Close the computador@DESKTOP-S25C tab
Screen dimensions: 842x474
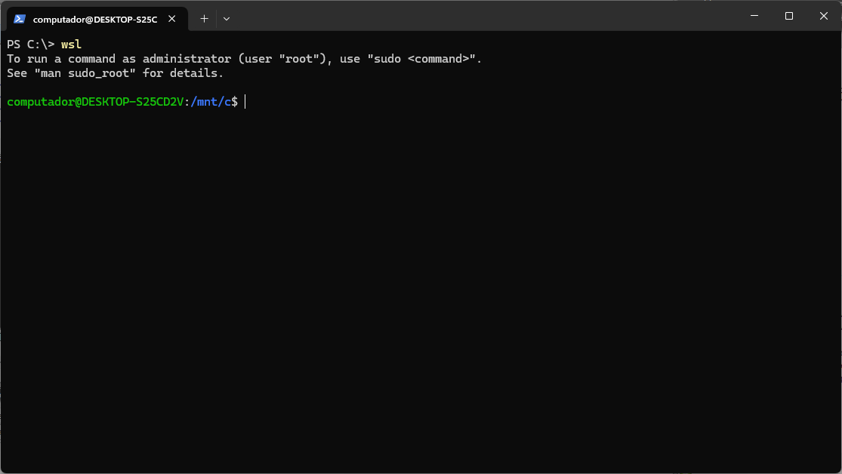click(172, 19)
